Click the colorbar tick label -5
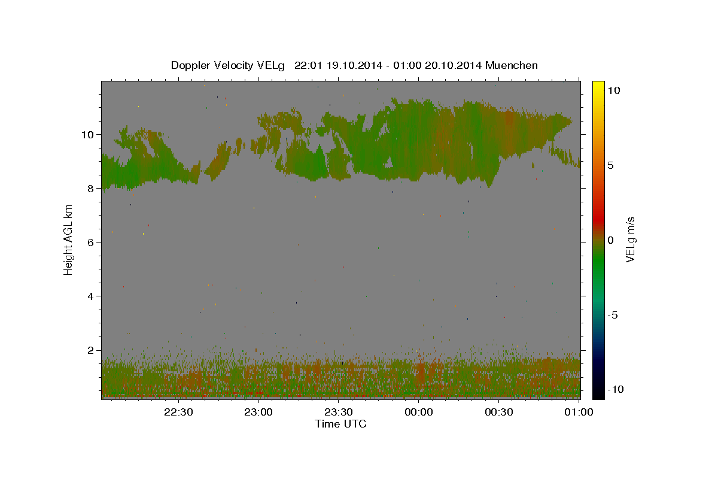718x479 pixels. [x=613, y=315]
